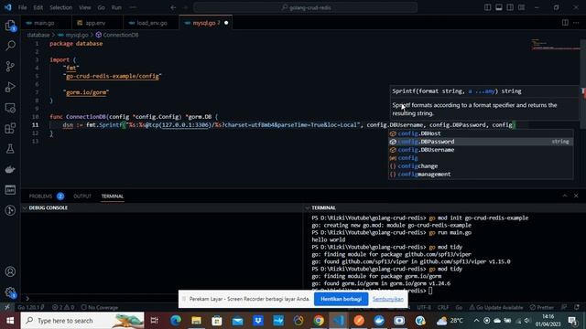Open the Extensions view
The image size is (586, 329).
pos(10,128)
